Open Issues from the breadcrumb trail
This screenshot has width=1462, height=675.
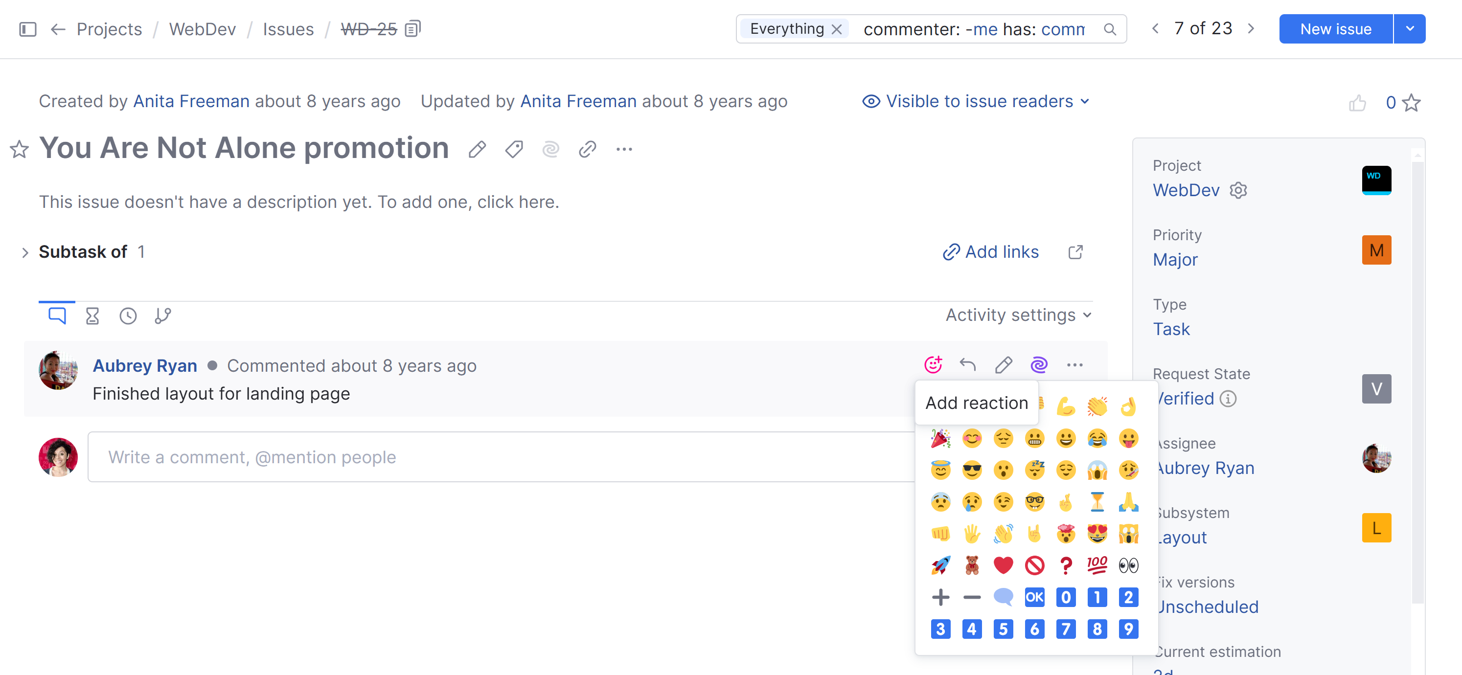click(289, 29)
